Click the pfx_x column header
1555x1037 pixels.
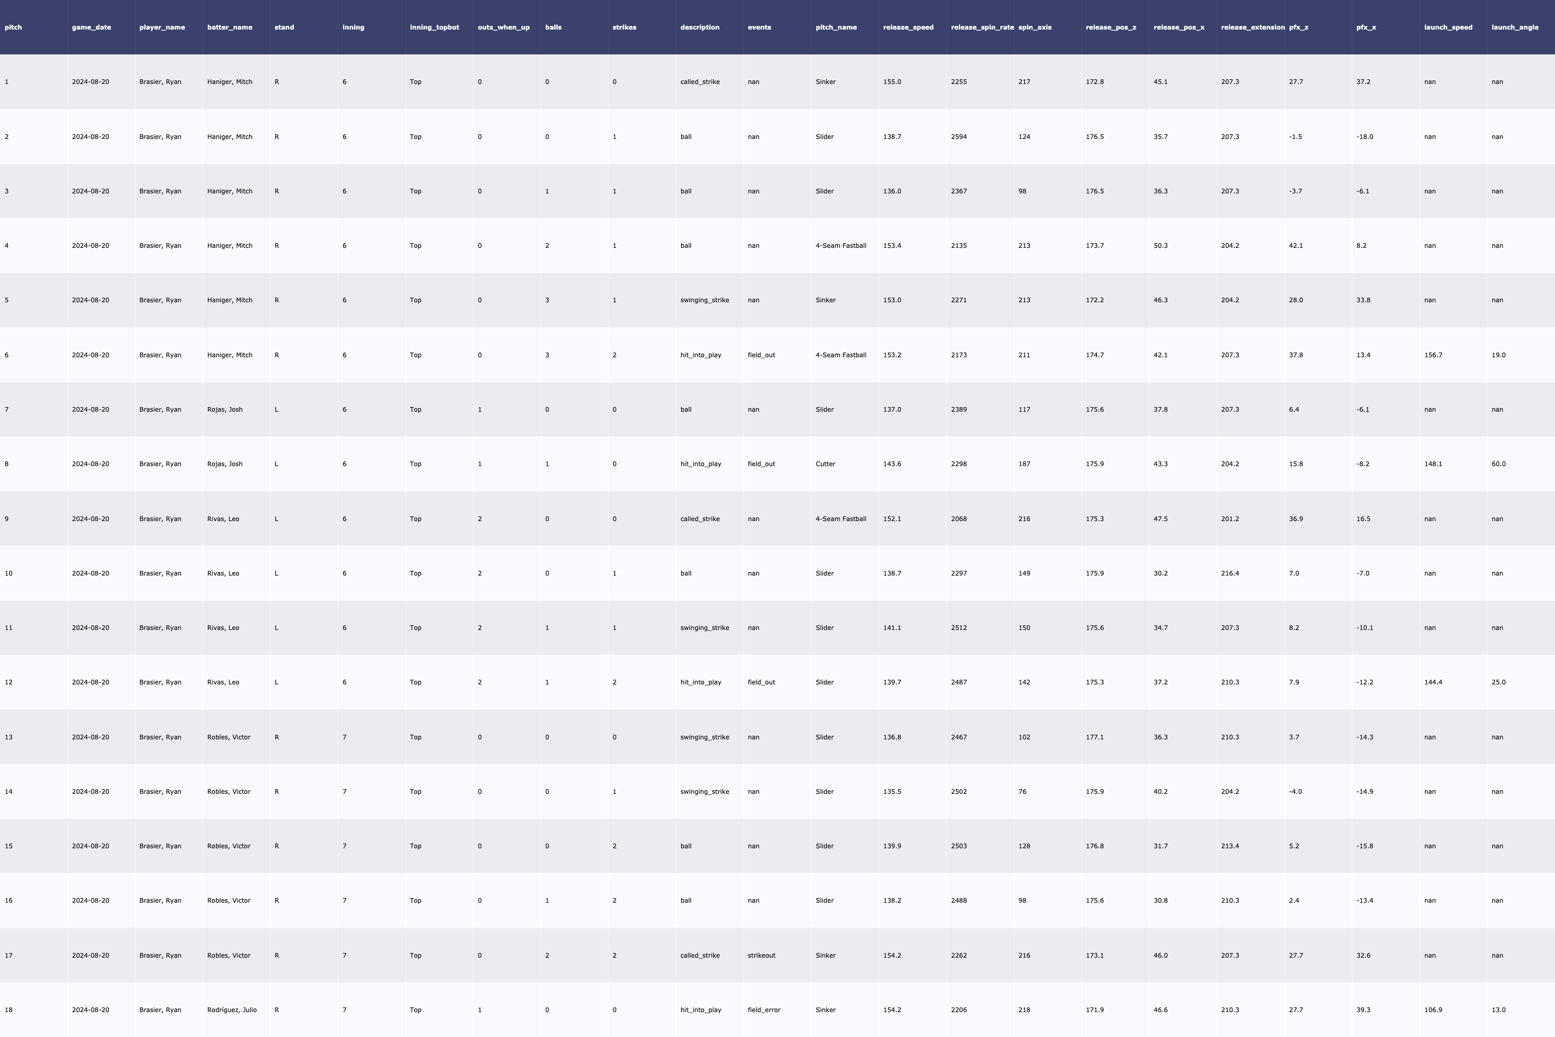pyautogui.click(x=1366, y=27)
